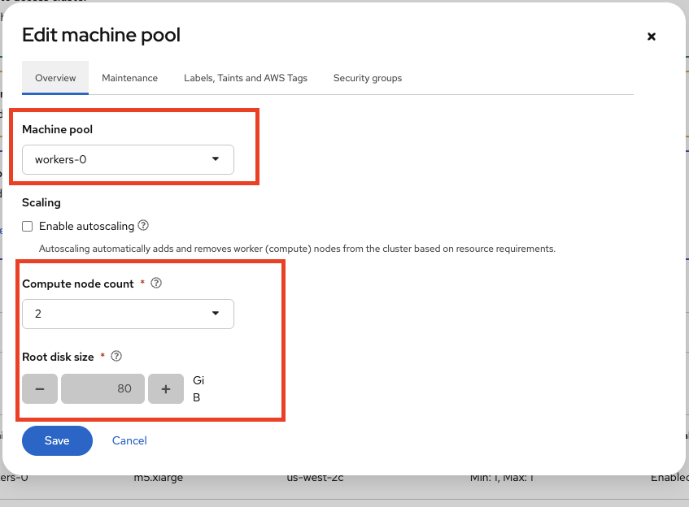Increase root disk size with plus button
This screenshot has width=689, height=507.
[166, 388]
